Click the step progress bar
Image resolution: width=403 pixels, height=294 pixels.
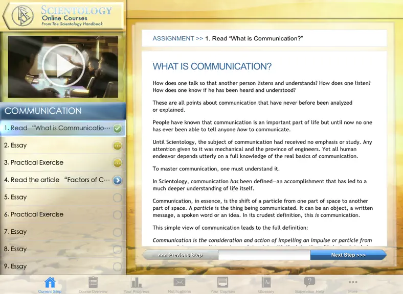coord(264,255)
